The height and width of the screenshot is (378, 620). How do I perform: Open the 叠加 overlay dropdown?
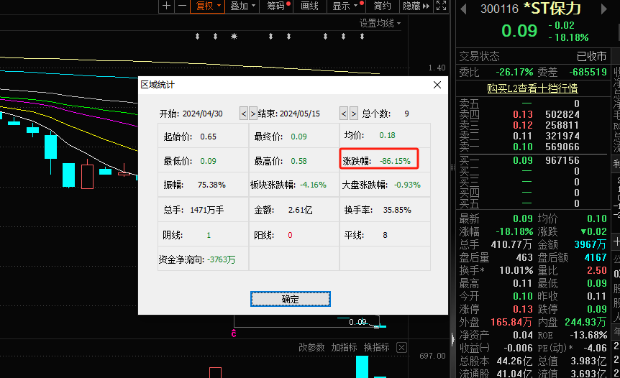tap(243, 6)
